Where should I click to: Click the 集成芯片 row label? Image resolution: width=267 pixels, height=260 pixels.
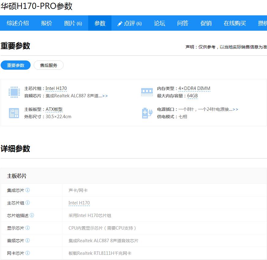(x=16, y=190)
